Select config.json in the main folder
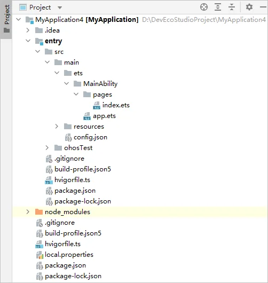Viewport: 268px width, 283px height. coord(86,137)
